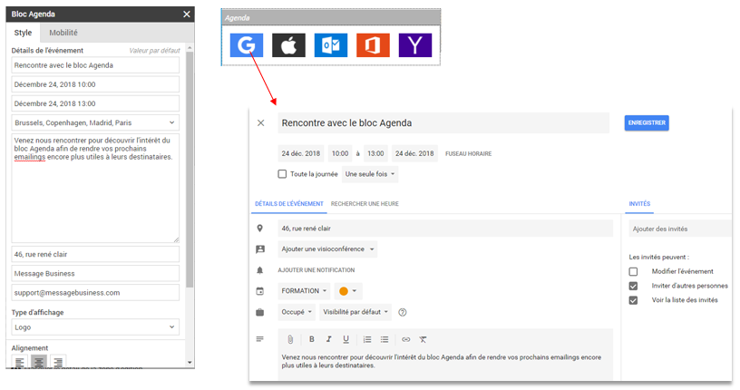Click the notification bell icon

point(259,270)
